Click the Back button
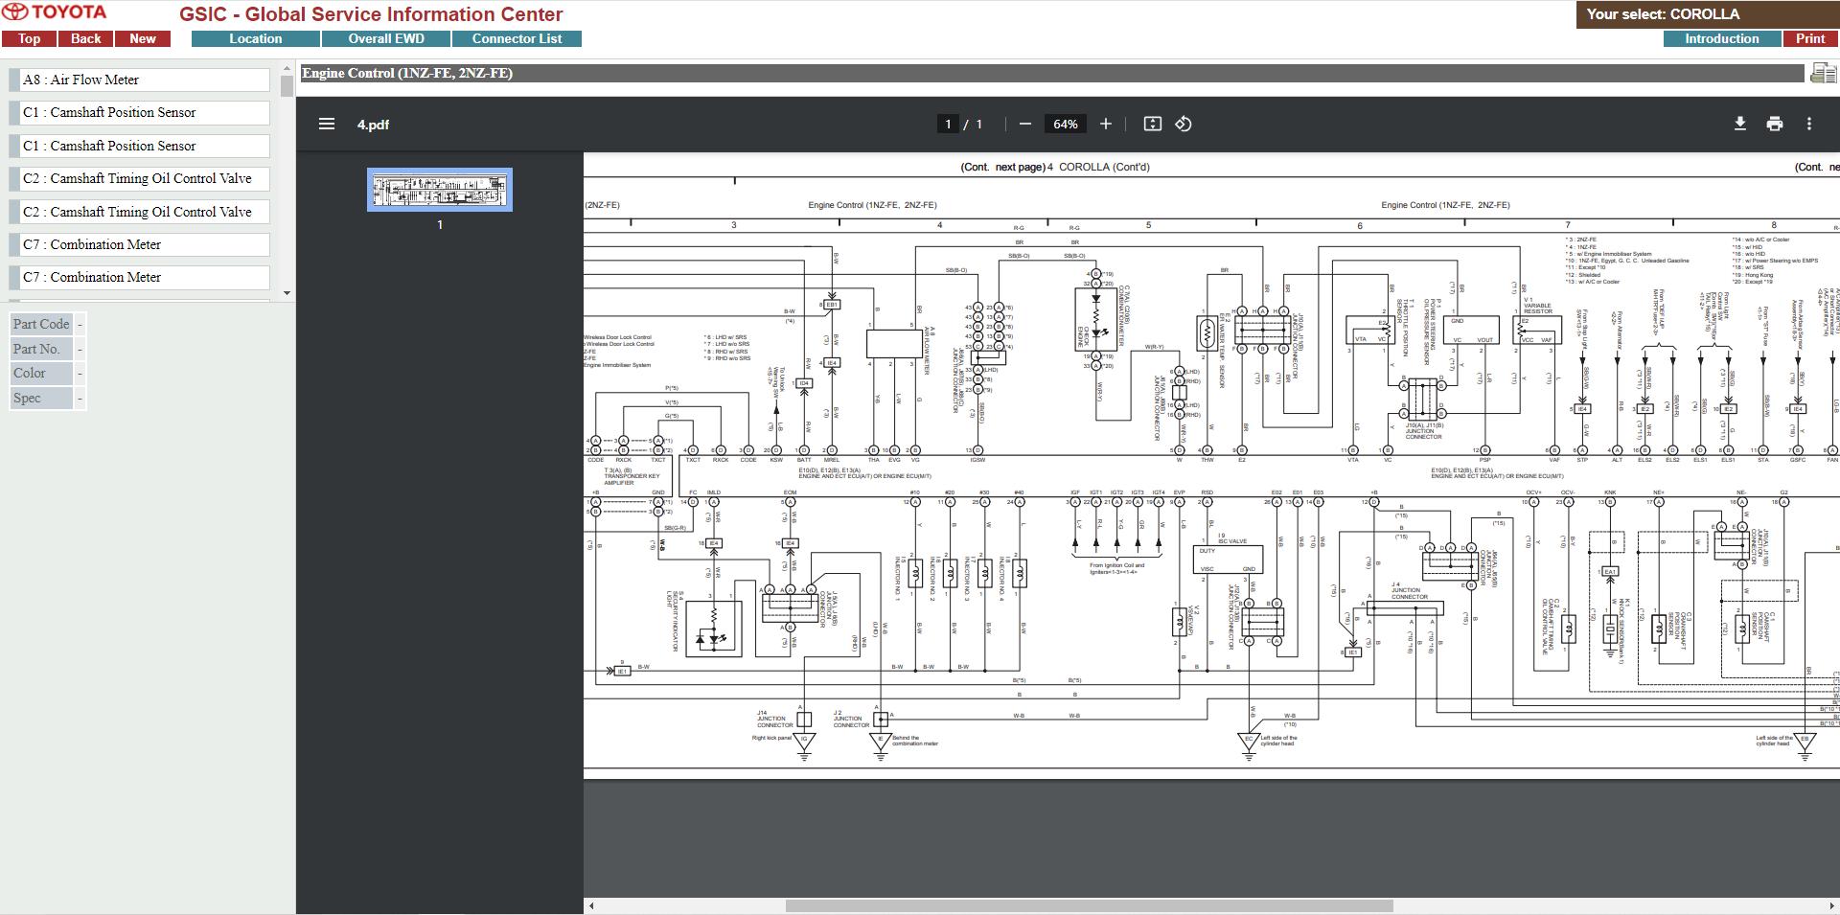 coord(85,39)
